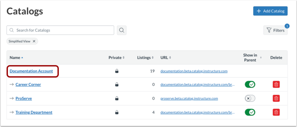Visit the Training Department catalog URL
The image size is (297, 127).
point(198,112)
